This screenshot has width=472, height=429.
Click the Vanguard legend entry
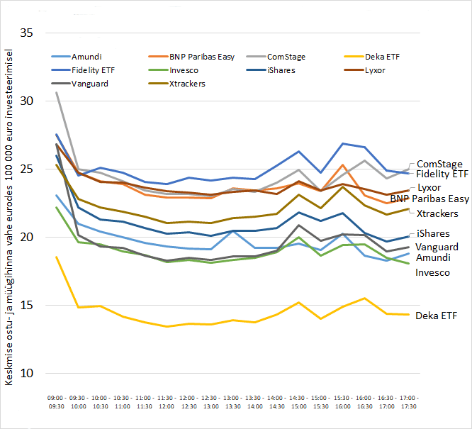click(x=80, y=84)
